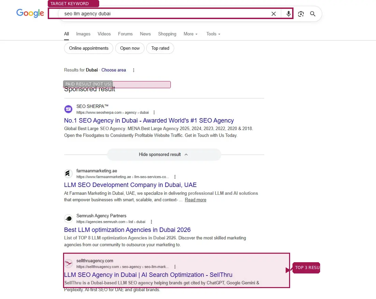Open more options for Semrush result
The height and width of the screenshot is (299, 376).
pyautogui.click(x=151, y=222)
